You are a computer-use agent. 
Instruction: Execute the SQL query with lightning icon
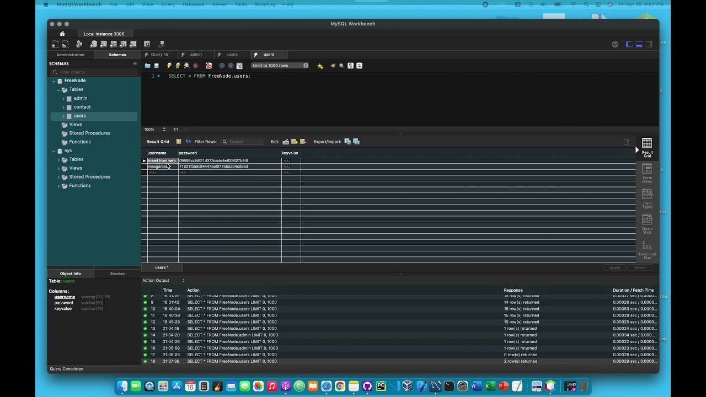pyautogui.click(x=169, y=66)
